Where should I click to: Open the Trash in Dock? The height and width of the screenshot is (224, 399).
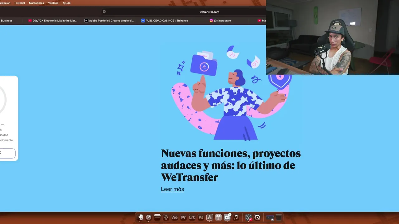point(279,217)
